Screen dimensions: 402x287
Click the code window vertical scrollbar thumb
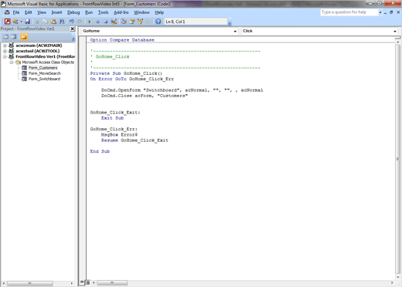point(397,159)
